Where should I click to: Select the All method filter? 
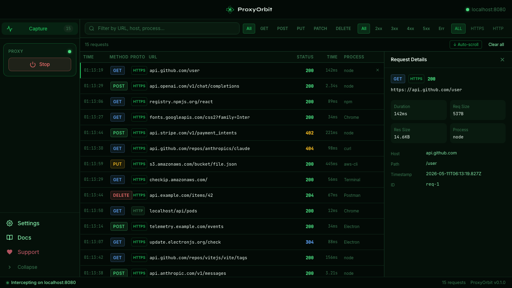click(x=249, y=28)
